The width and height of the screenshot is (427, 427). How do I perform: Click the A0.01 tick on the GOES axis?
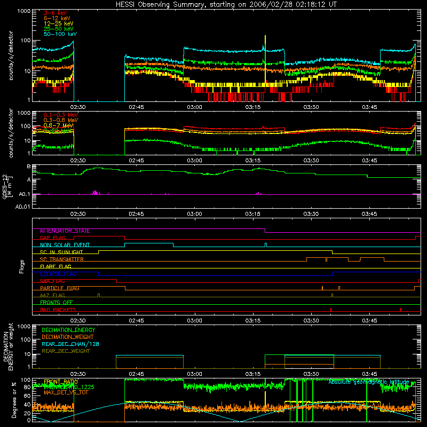pyautogui.click(x=23, y=207)
